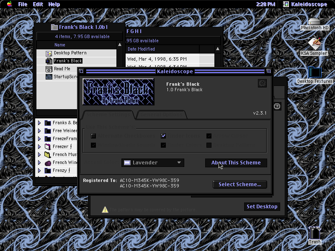Expand the FreezeFrame folder
Image resolution: width=335 pixels, height=251 pixels.
39,139
